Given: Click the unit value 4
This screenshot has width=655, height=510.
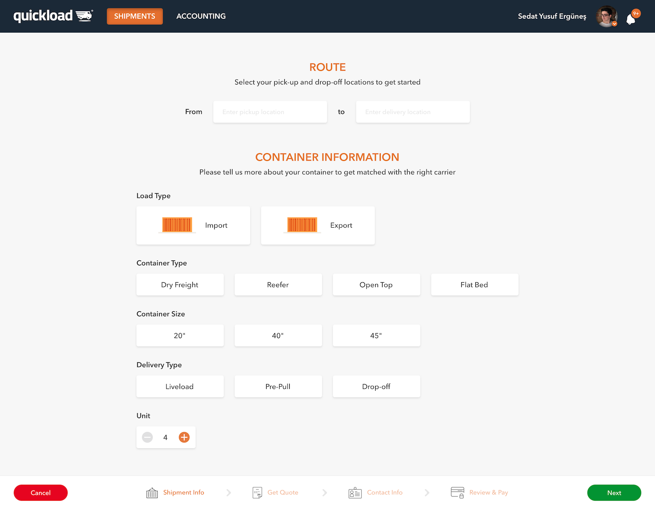Looking at the screenshot, I should pyautogui.click(x=166, y=437).
